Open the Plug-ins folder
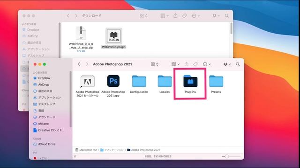 coord(190,81)
